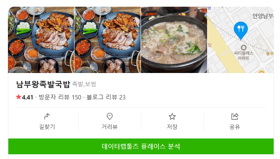The image size is (280, 159).
Task: Open the 블로그 리뷰 23 link
Action: [106, 97]
